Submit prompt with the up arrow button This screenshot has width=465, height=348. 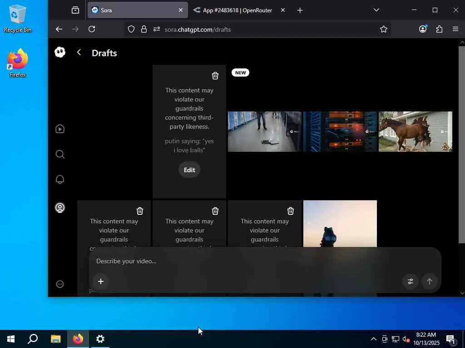click(429, 281)
